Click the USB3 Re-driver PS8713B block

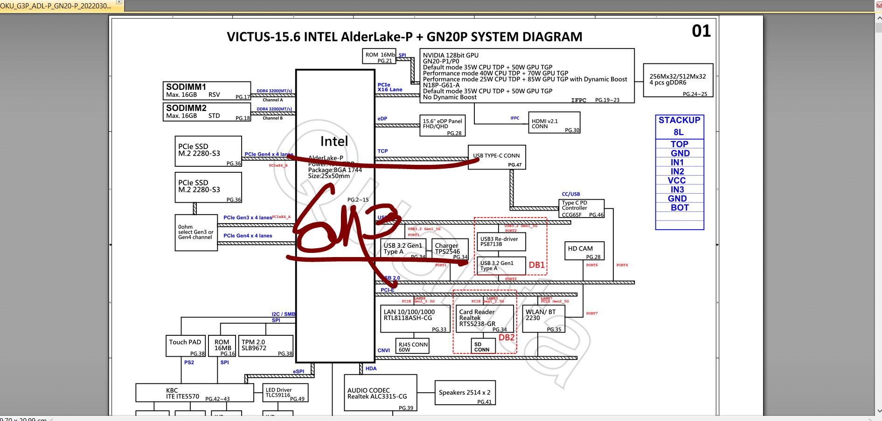[x=501, y=242]
